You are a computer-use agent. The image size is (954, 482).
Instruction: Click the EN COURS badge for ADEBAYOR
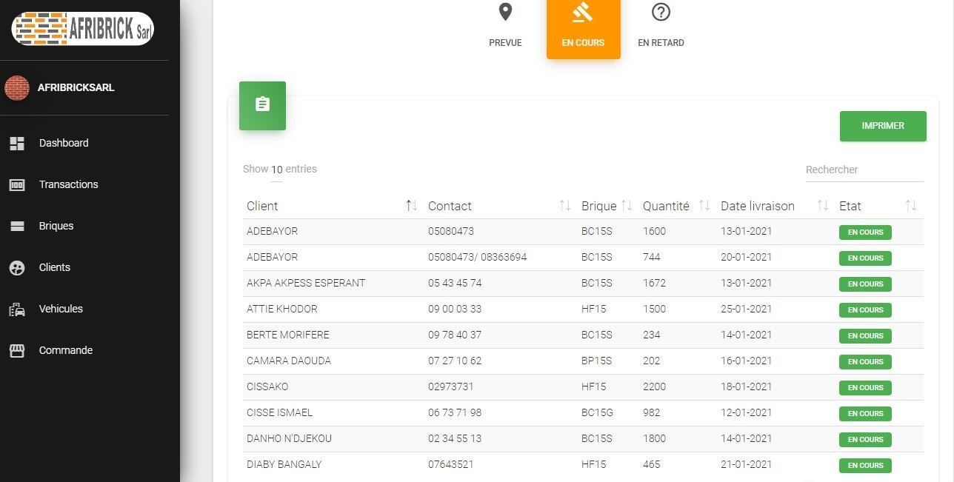(864, 232)
